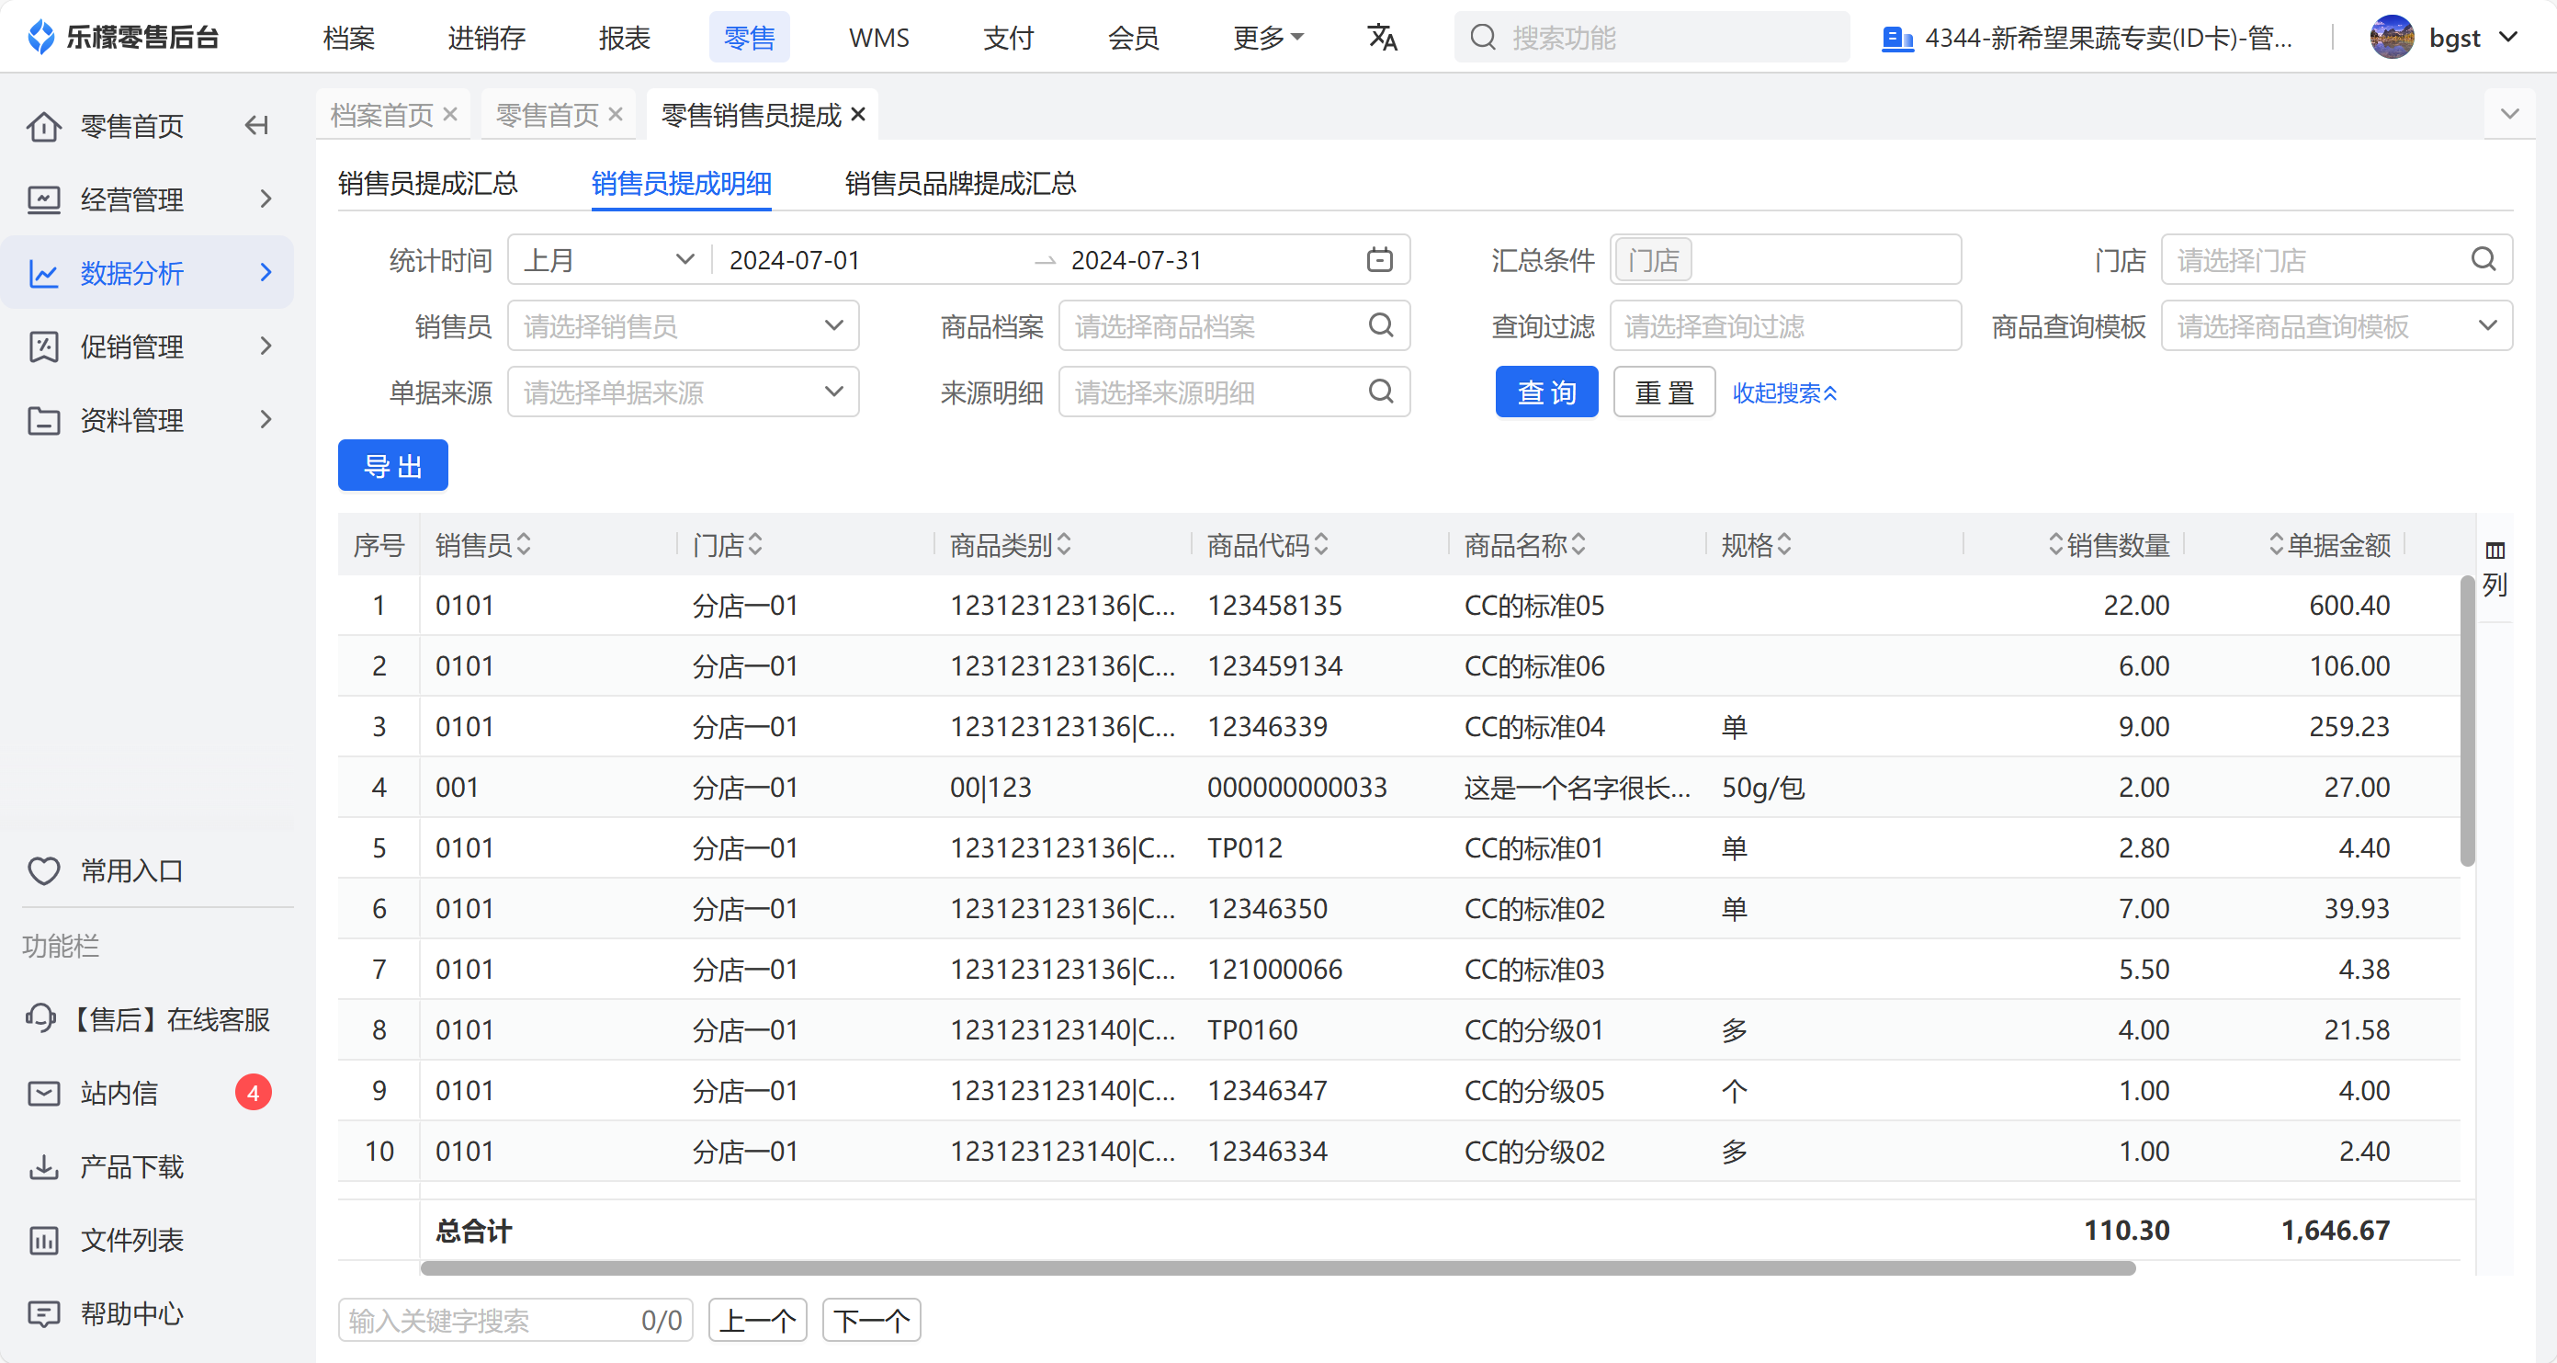
Task: Click 收起搜索 link
Action: [1783, 393]
